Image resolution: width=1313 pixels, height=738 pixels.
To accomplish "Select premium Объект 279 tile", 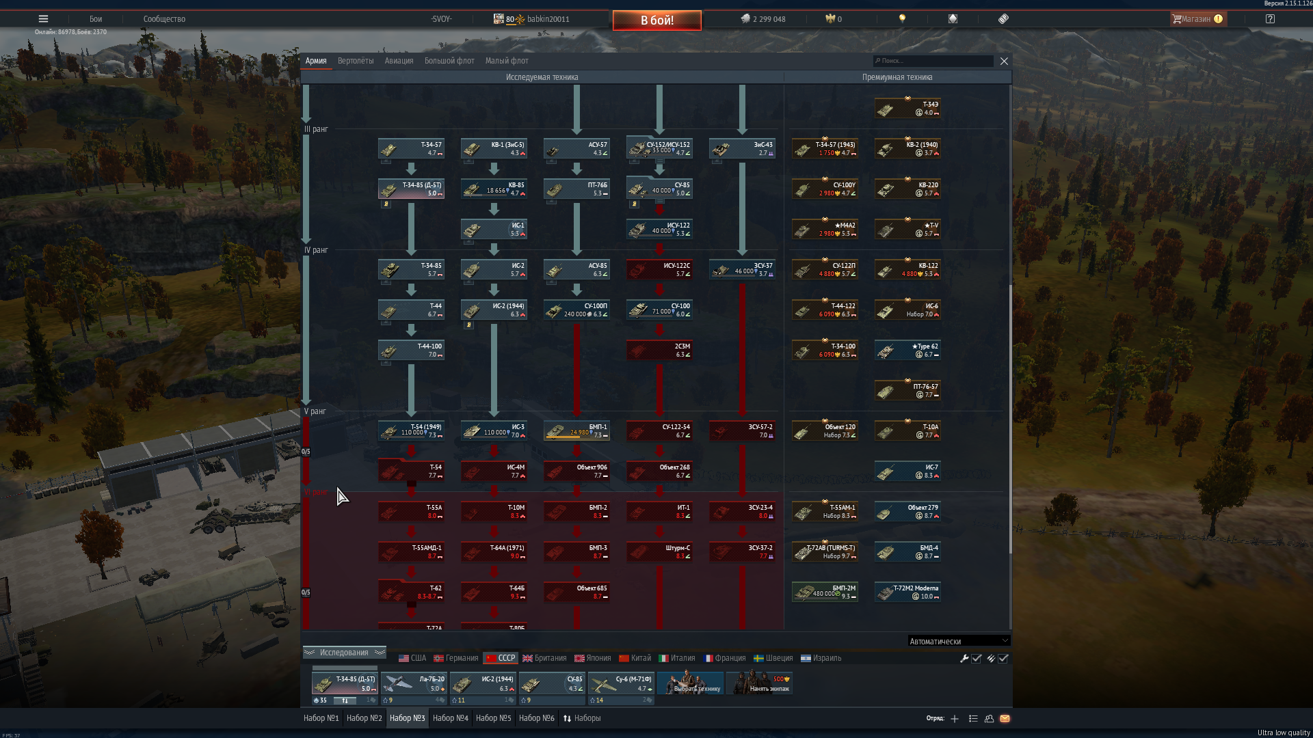I will coord(907,511).
